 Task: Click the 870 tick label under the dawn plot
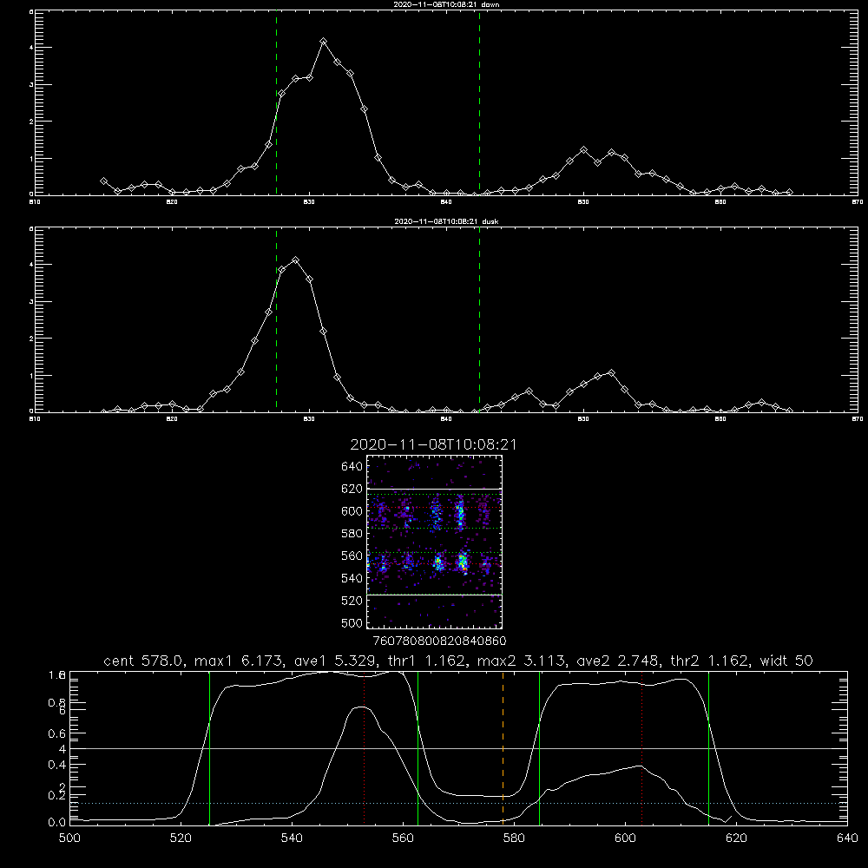coord(858,202)
